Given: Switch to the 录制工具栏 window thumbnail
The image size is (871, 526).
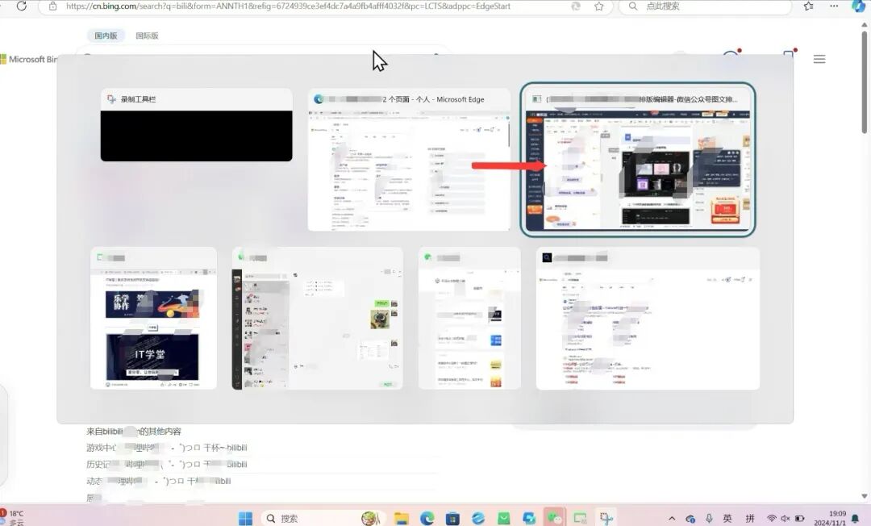Looking at the screenshot, I should click(x=196, y=125).
